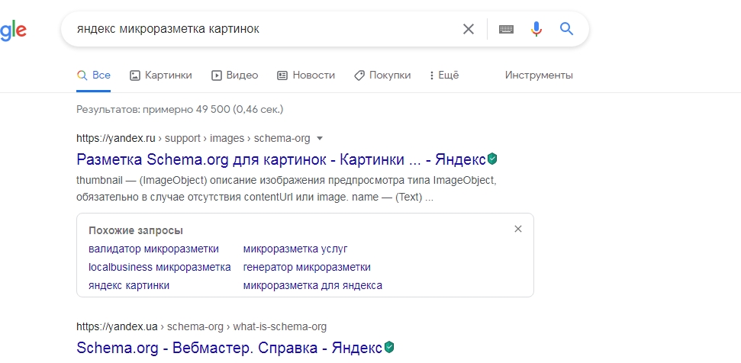Open the Новости tab

click(x=306, y=75)
